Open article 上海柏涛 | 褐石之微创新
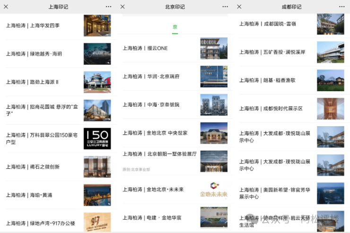This screenshot has width=350, height=233. (33, 167)
